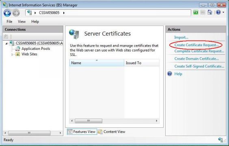Screen dimensions: 229x146
Task: Expand the arrow after CSSW050605 in address bar
Action: coord(64,13)
